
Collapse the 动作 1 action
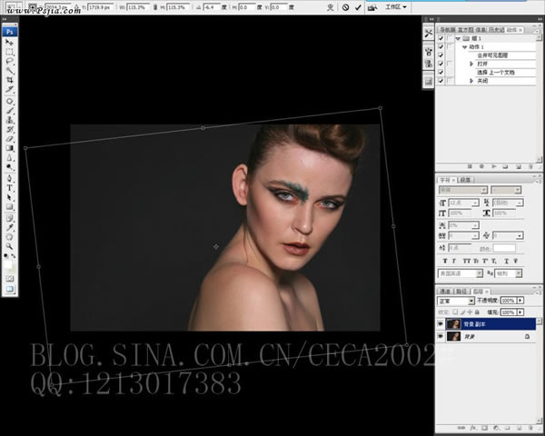click(464, 47)
